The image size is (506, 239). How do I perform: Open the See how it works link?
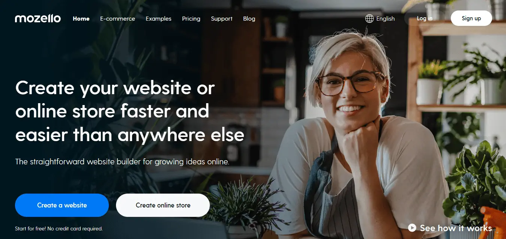[450, 228]
